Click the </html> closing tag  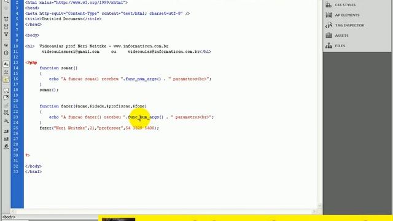[x=33, y=172]
